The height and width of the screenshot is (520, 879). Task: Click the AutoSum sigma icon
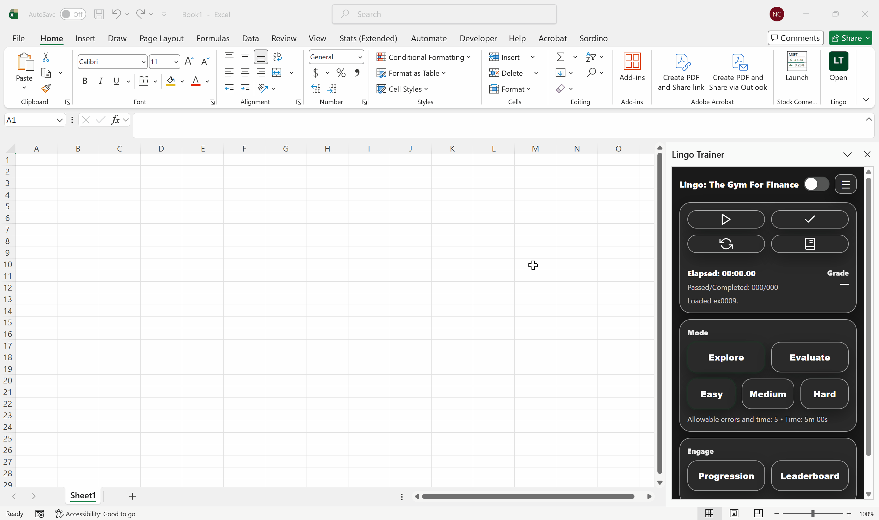coord(561,57)
